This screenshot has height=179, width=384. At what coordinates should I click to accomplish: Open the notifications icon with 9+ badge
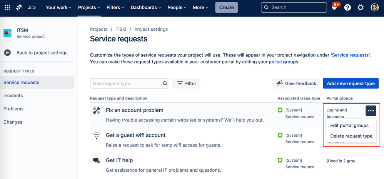334,8
